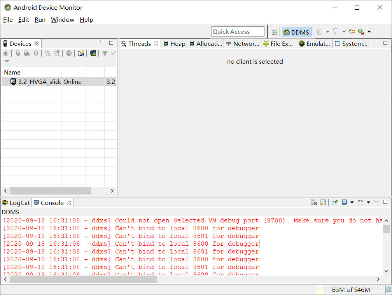Image resolution: width=392 pixels, height=295 pixels.
Task: Open the Edit menu
Action: click(x=23, y=20)
